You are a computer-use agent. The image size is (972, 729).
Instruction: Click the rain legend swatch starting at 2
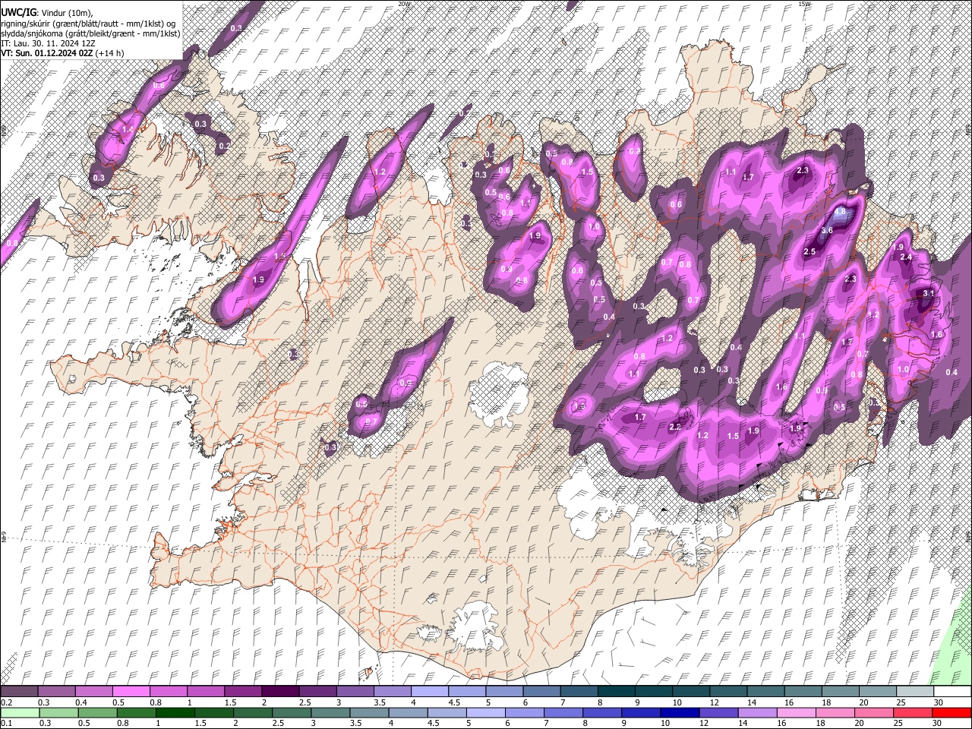point(253,713)
